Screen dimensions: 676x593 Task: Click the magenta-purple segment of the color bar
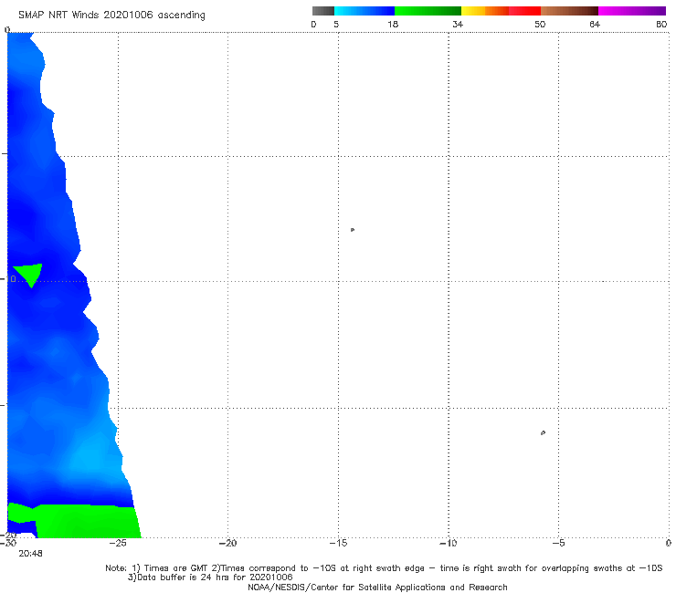click(x=632, y=11)
